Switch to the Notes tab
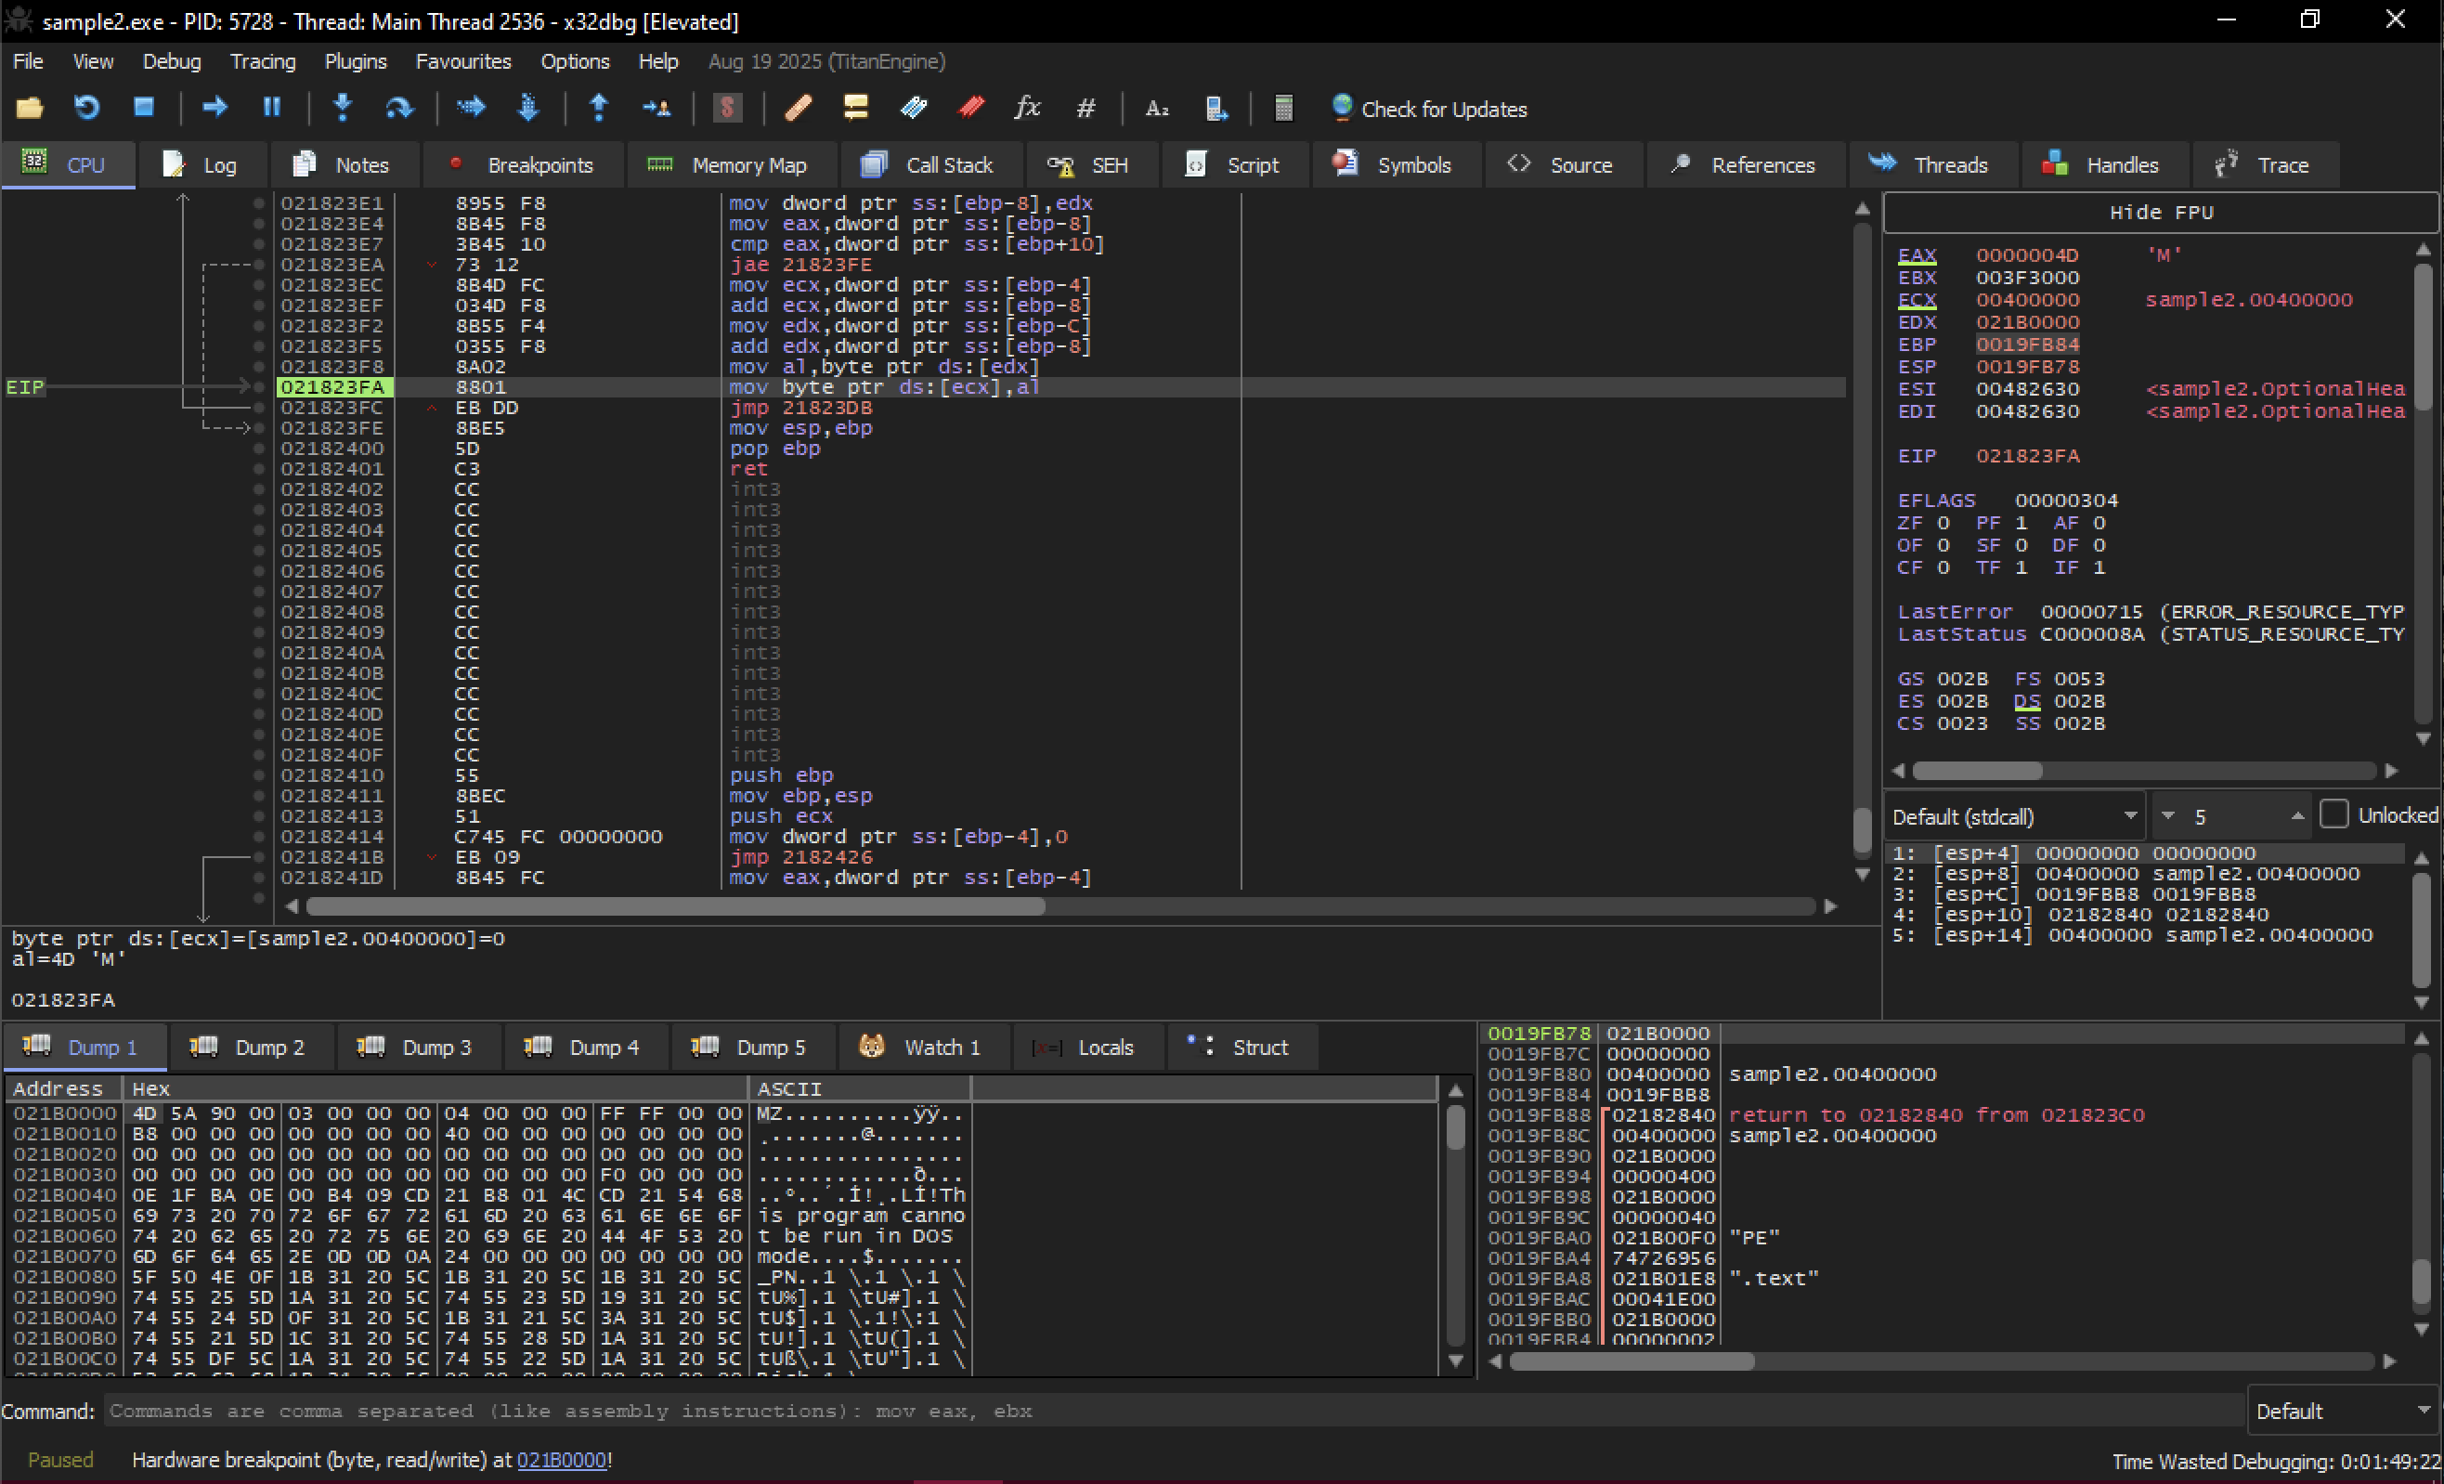Screen dimensions: 2444x1484 [x=344, y=164]
